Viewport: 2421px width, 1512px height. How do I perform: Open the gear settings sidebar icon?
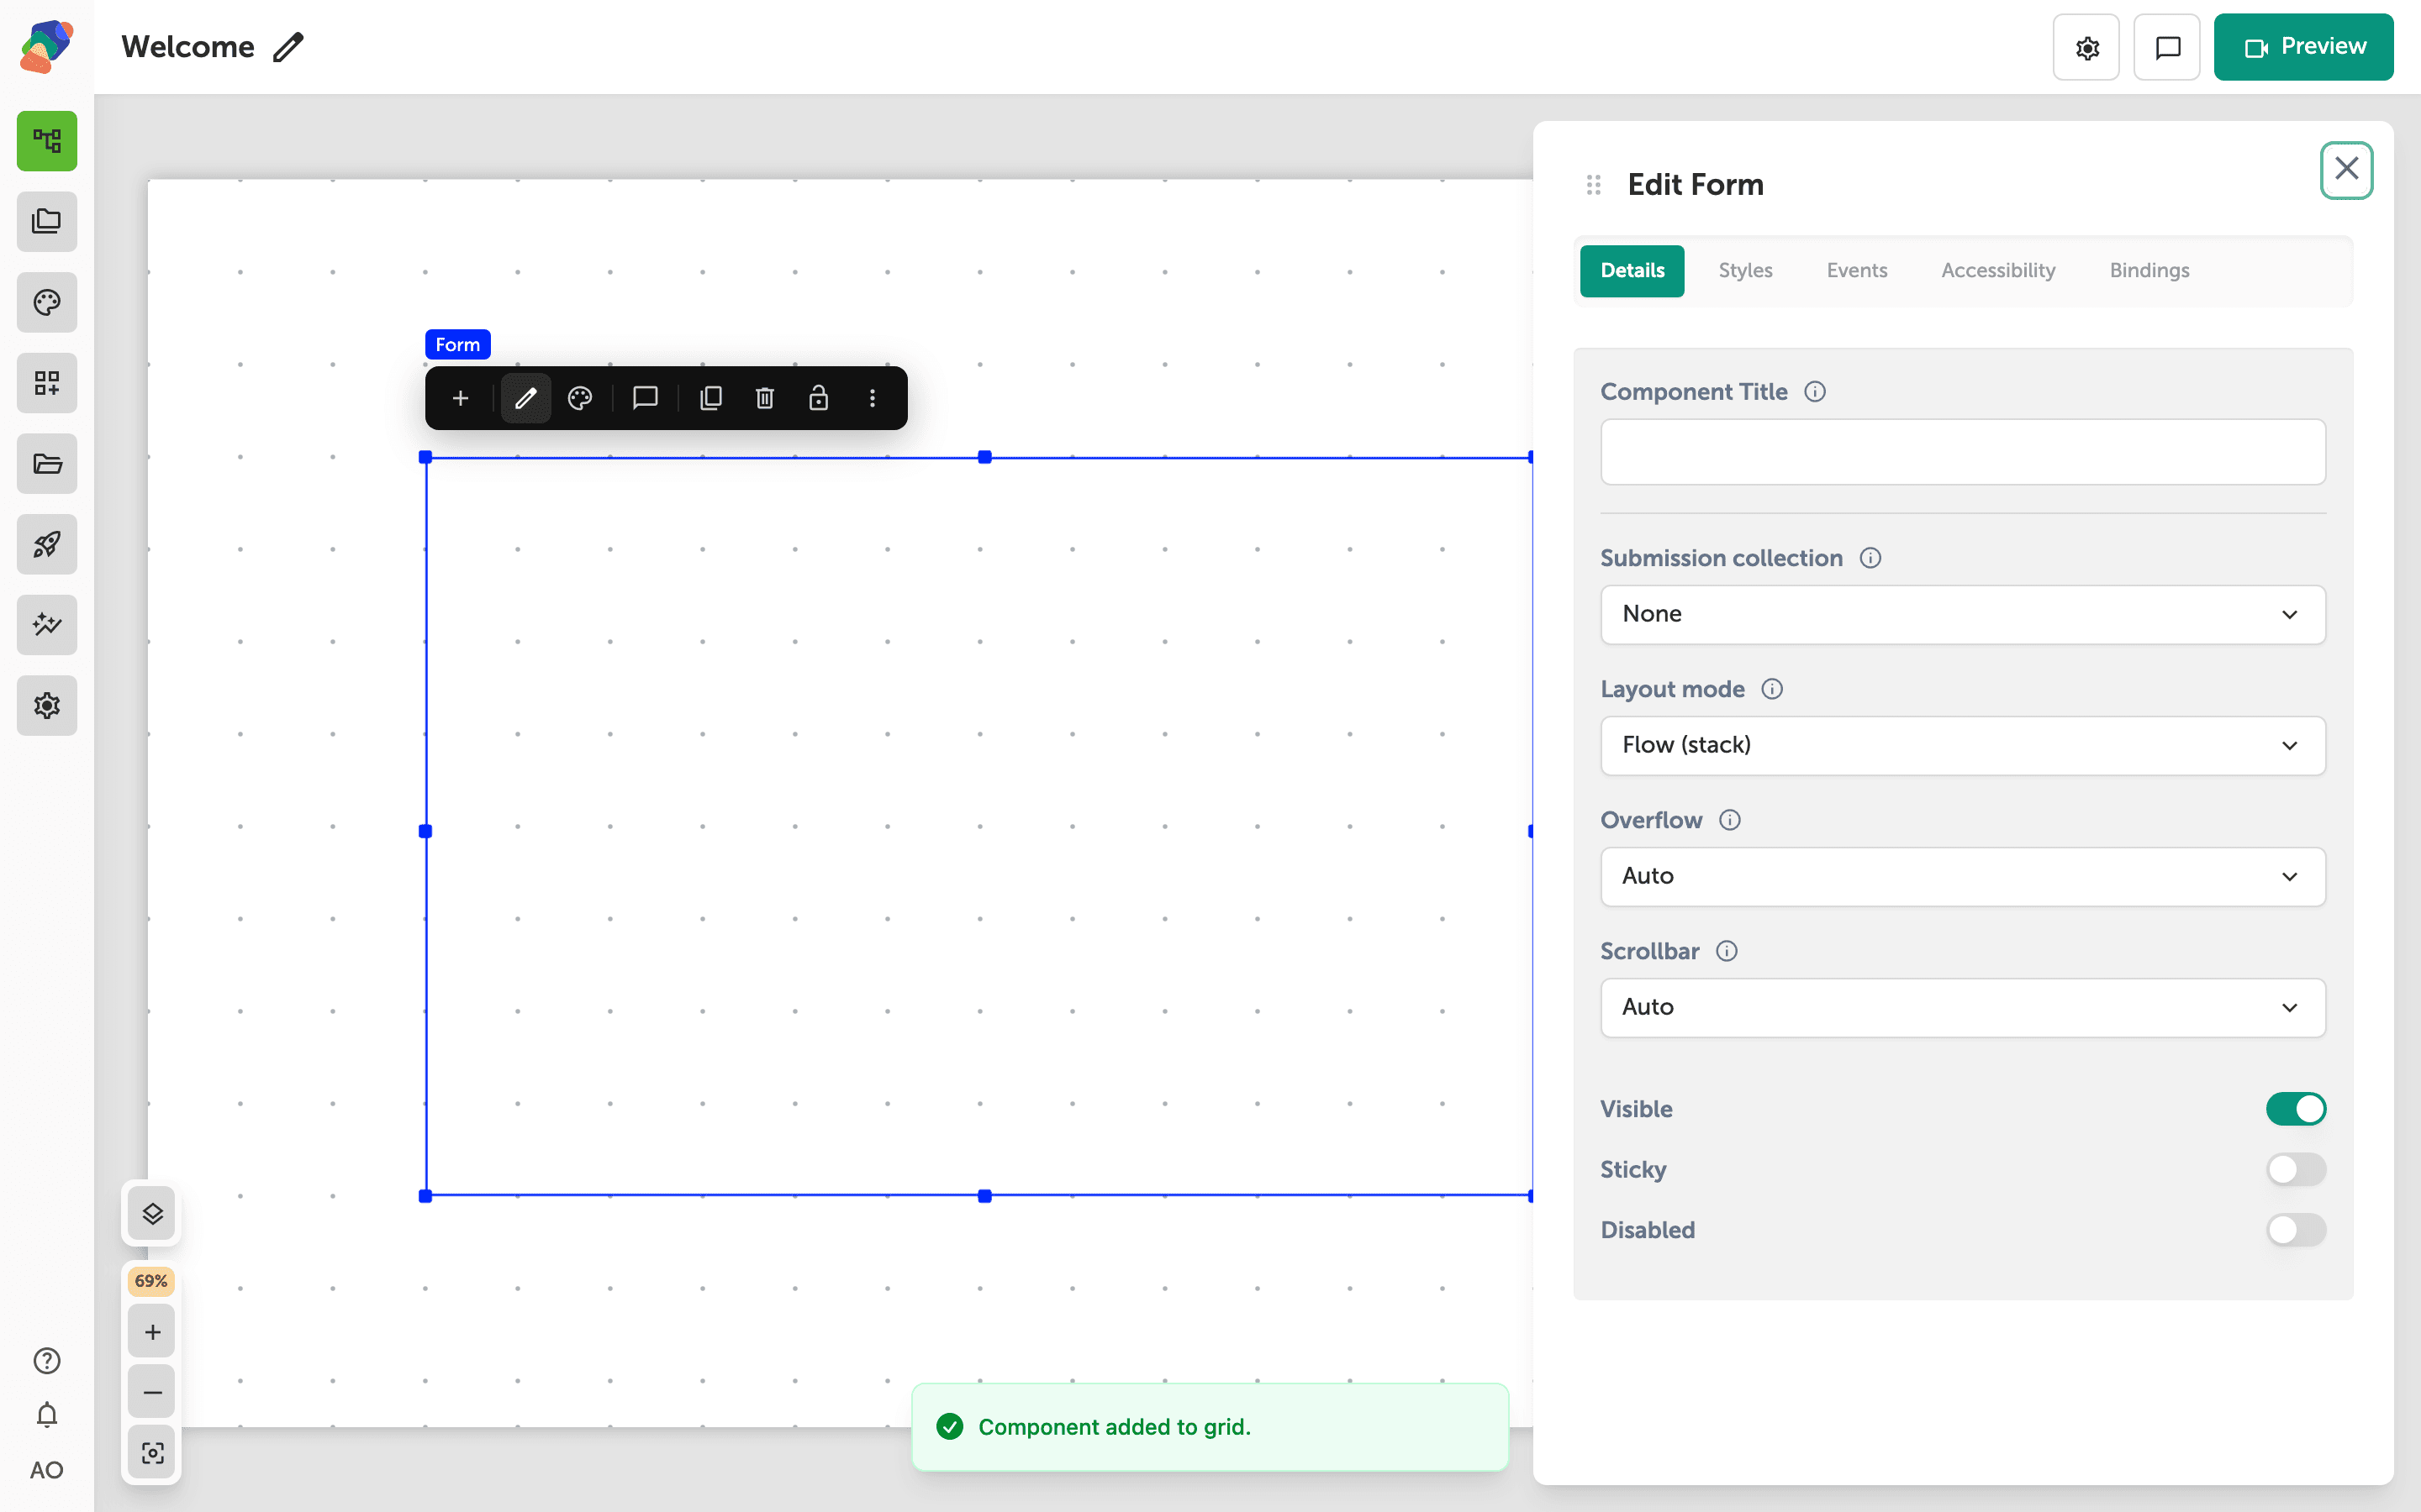(x=47, y=705)
